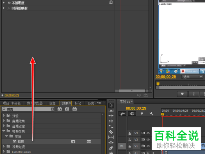205x154 pixels.
Task: Click Program monitor playhead marker
Action: [x=158, y=84]
